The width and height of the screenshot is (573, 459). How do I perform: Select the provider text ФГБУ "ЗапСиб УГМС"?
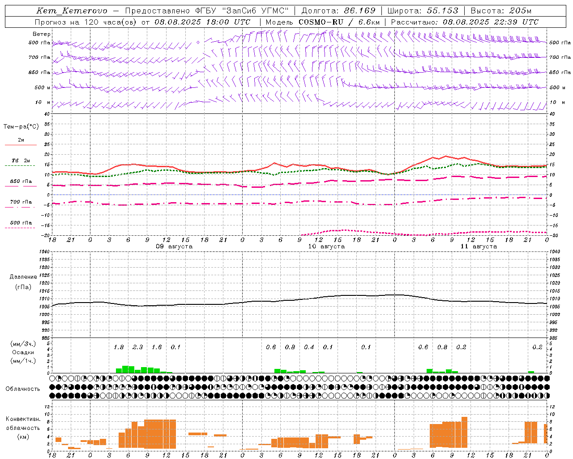[x=242, y=11]
